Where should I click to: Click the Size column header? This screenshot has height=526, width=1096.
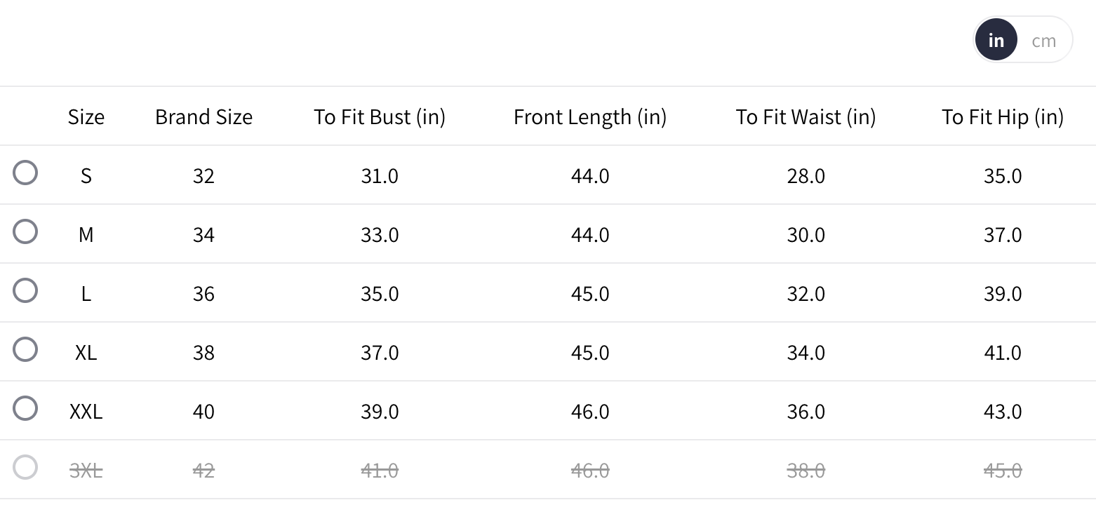coord(86,116)
